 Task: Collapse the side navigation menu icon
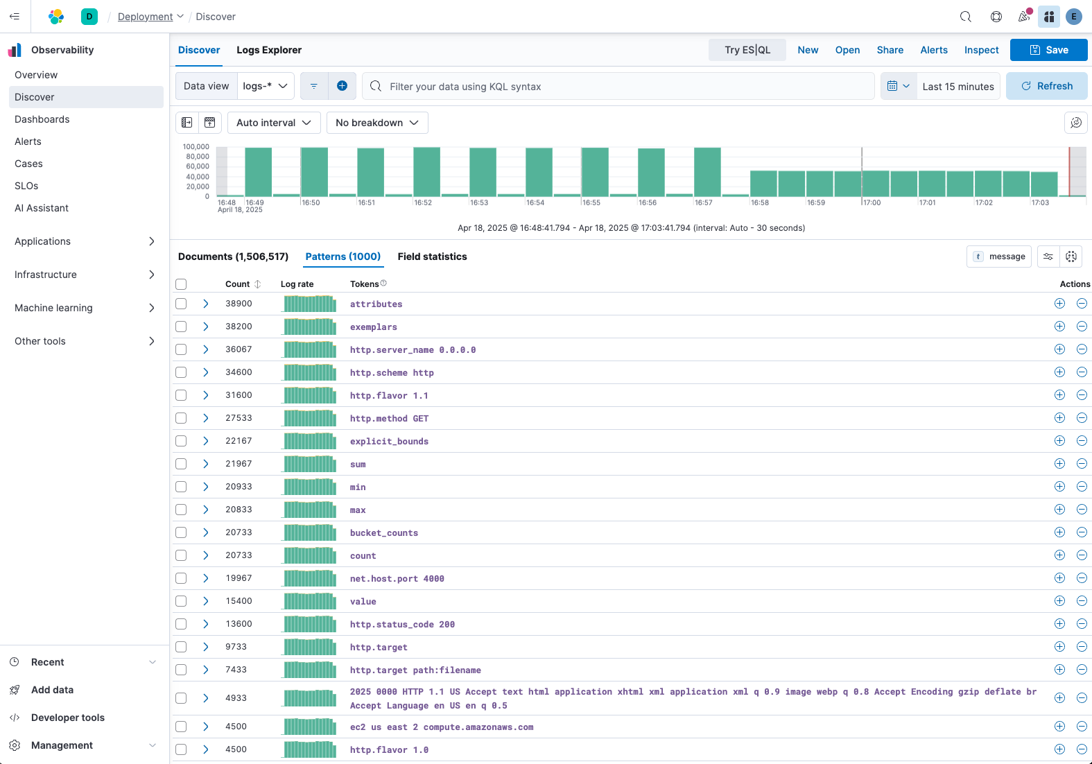pyautogui.click(x=15, y=17)
